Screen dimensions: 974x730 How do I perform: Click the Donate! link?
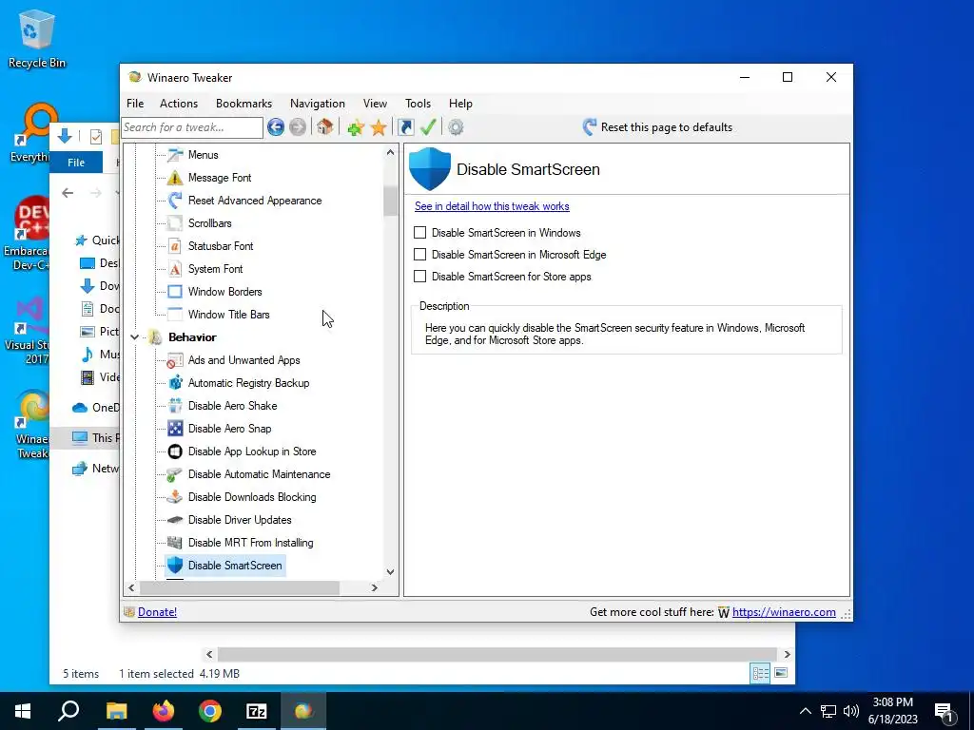pos(157,612)
